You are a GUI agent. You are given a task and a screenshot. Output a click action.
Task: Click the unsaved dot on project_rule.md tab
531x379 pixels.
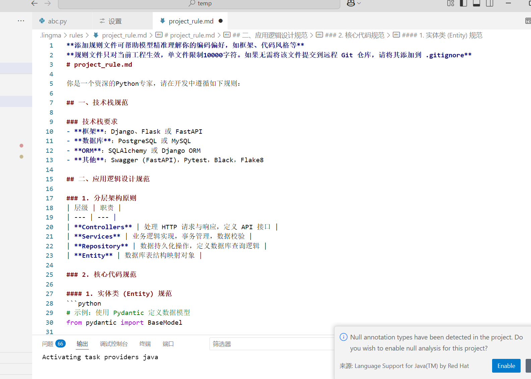coord(221,21)
